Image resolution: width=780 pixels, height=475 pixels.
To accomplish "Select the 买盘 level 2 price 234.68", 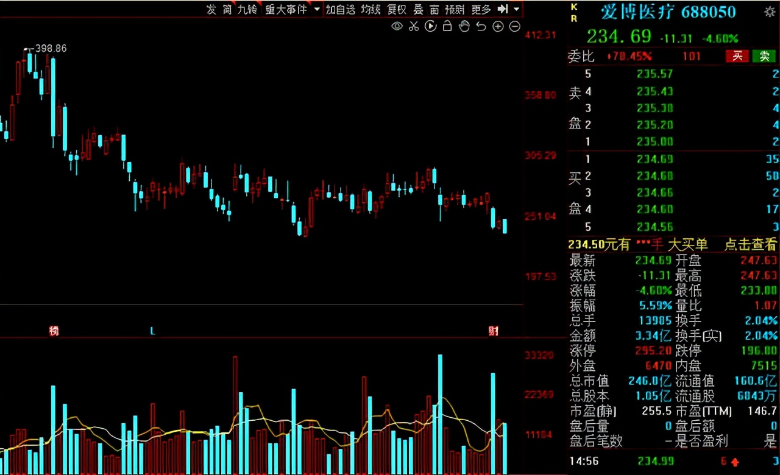I will point(656,176).
